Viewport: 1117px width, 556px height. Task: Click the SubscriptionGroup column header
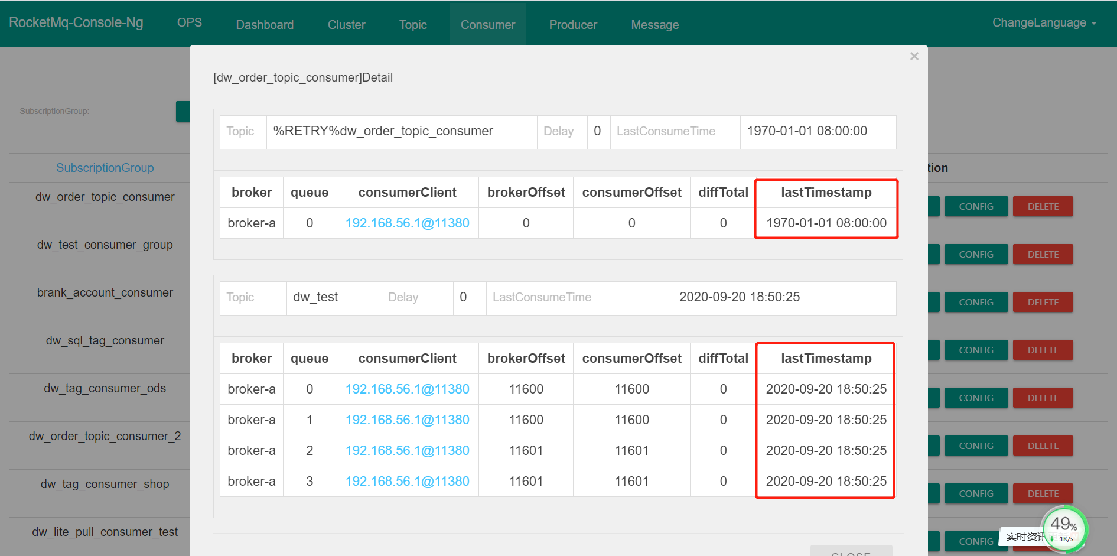pos(105,168)
